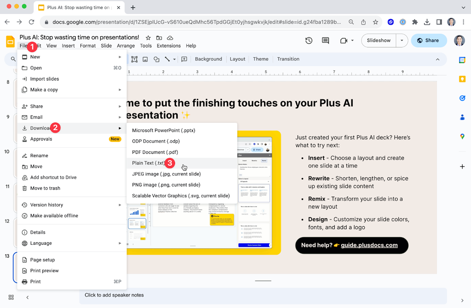This screenshot has height=308, width=471.
Task: Star this presentation next to its title
Action: click(x=148, y=38)
